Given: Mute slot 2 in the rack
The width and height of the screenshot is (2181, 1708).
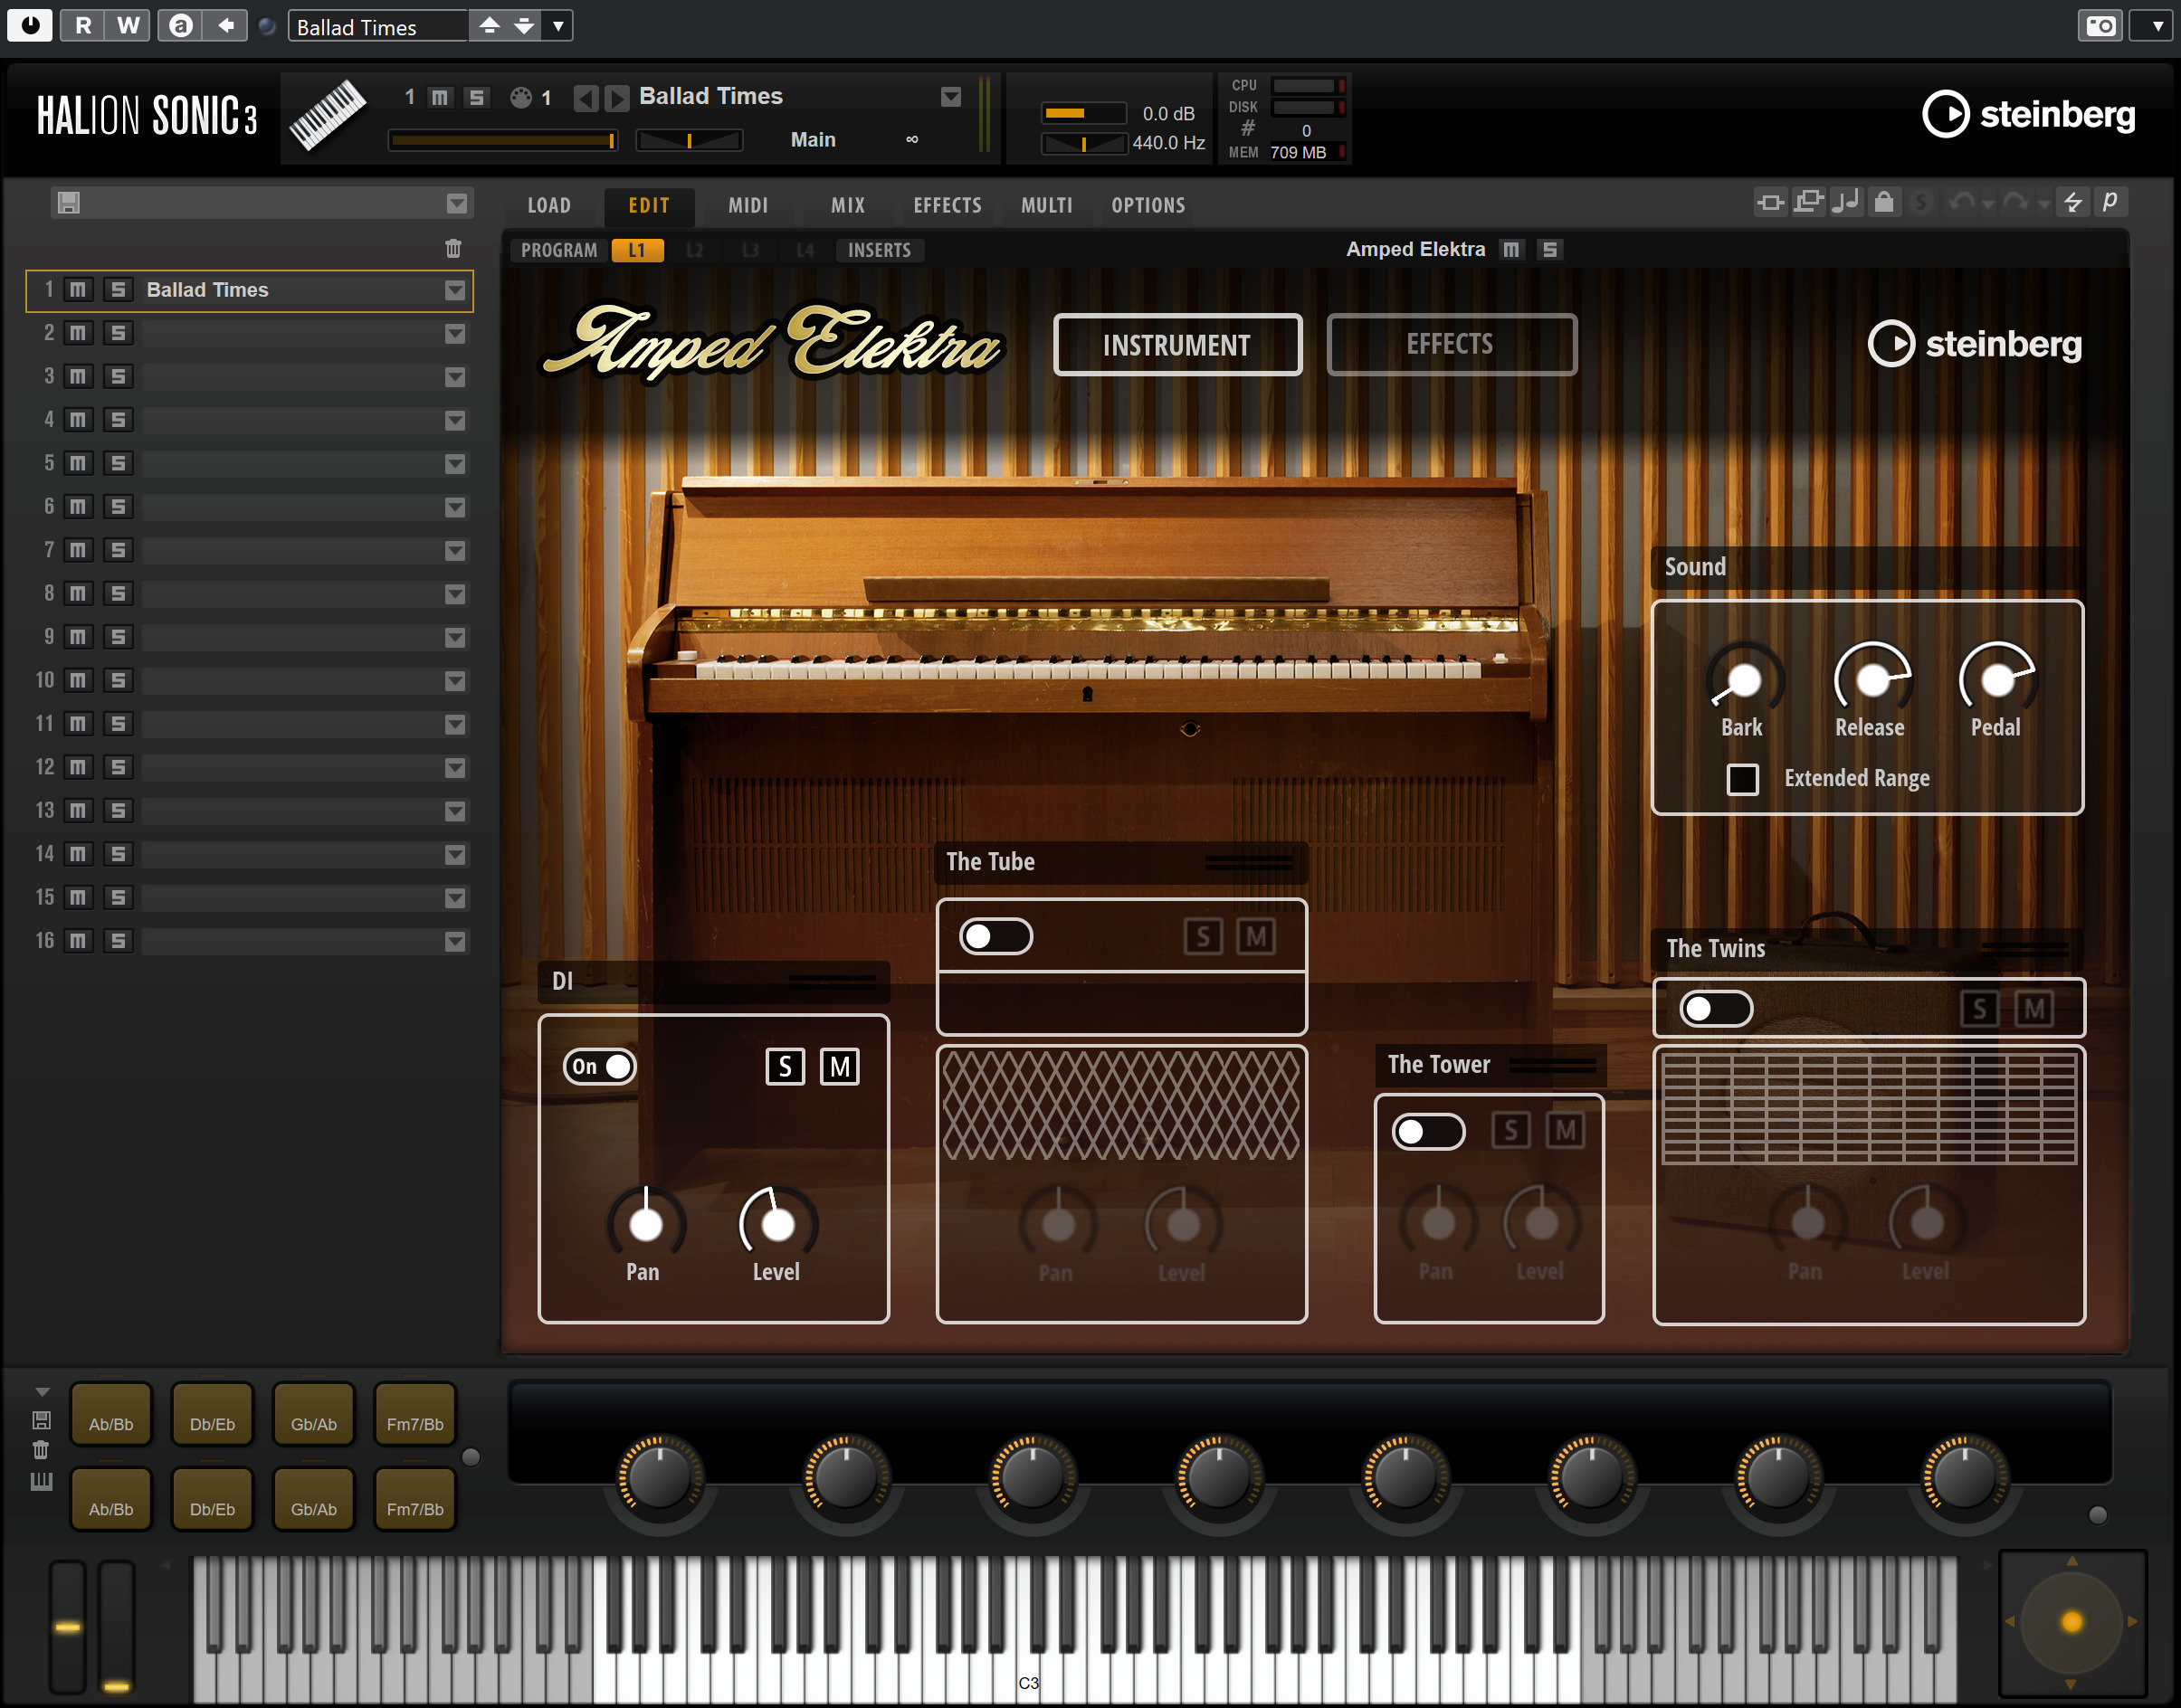Looking at the screenshot, I should click(78, 333).
